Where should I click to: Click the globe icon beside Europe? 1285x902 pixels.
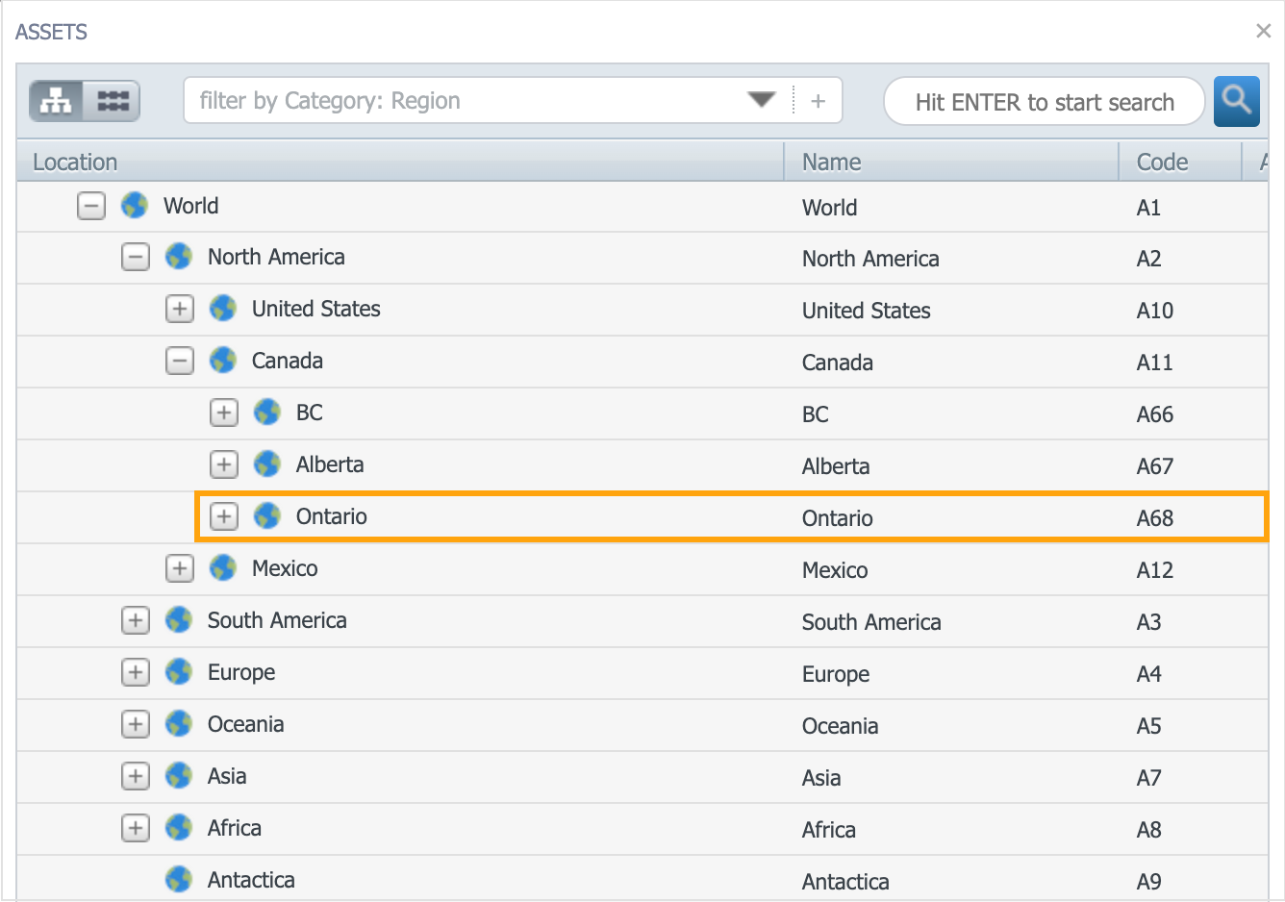[x=178, y=672]
